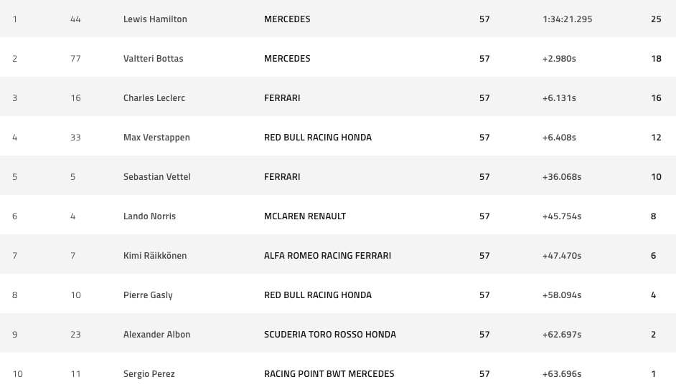The height and width of the screenshot is (392, 676).
Task: Click Charles Leclerc in third place
Action: click(x=154, y=98)
